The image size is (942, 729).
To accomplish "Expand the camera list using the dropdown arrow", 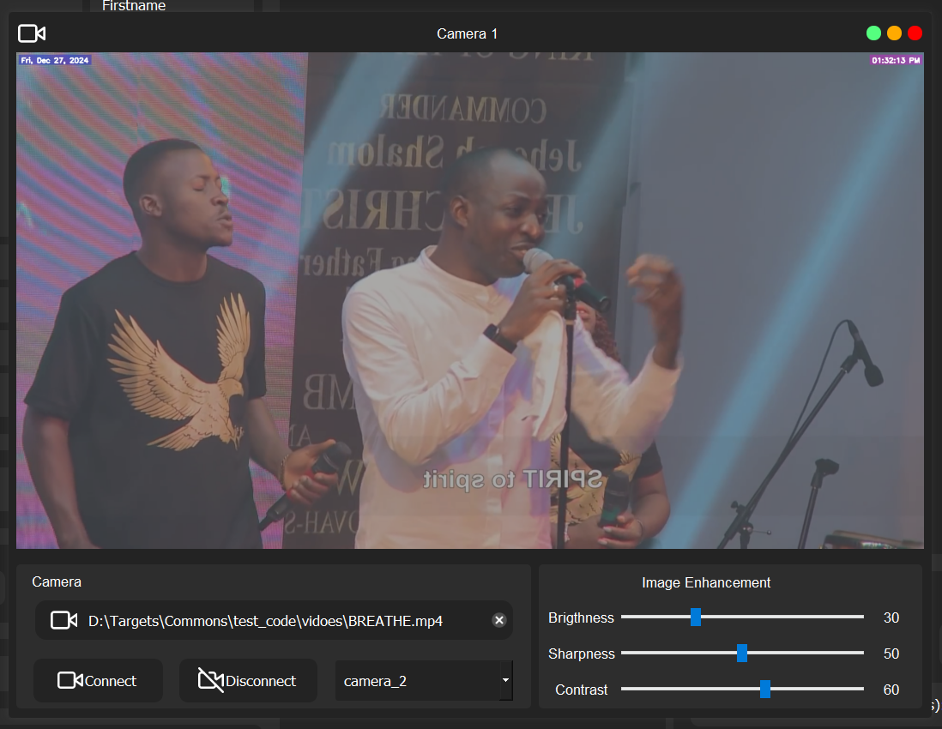I will tap(505, 681).
